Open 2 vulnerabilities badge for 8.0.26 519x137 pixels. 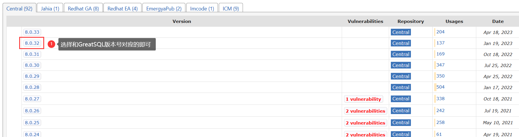(365, 111)
